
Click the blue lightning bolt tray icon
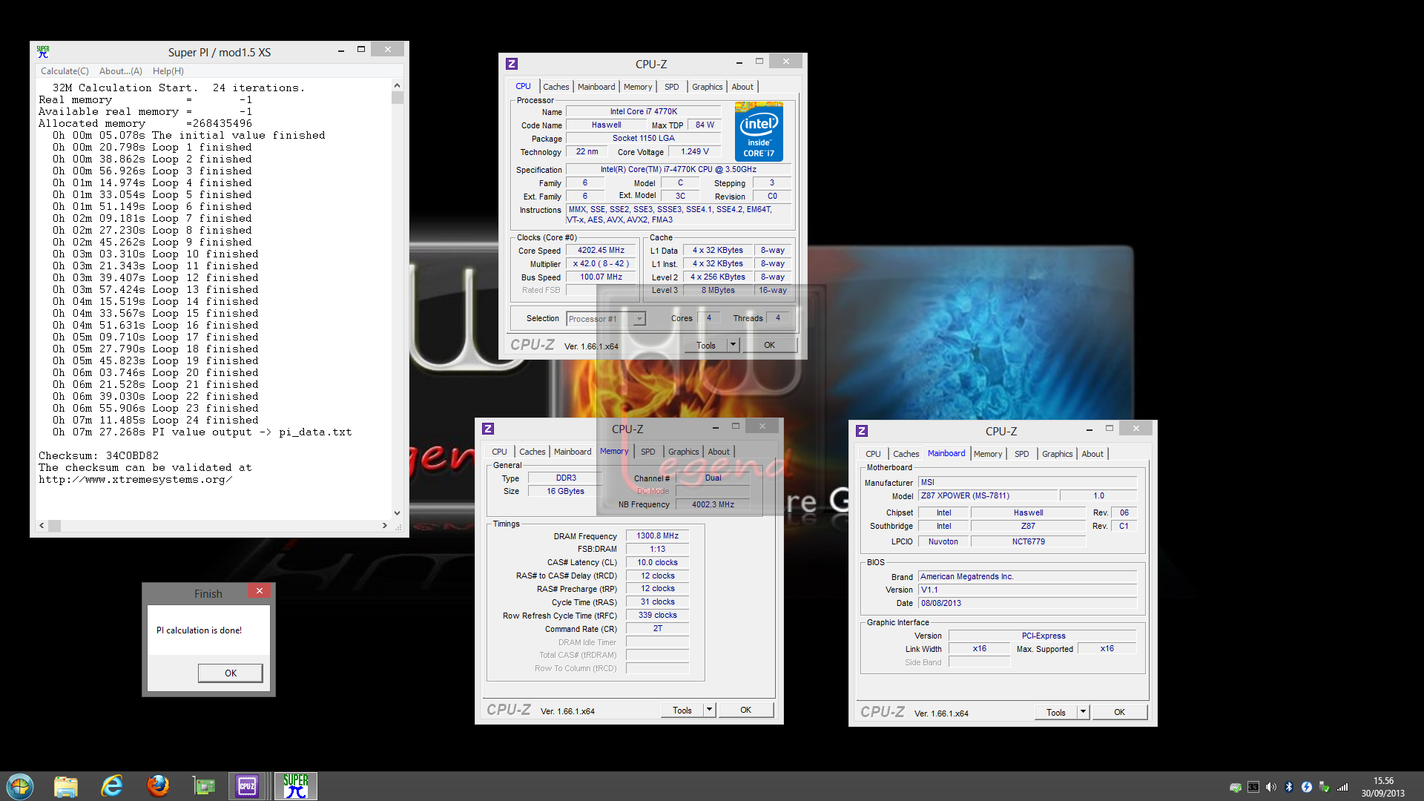(x=1307, y=787)
